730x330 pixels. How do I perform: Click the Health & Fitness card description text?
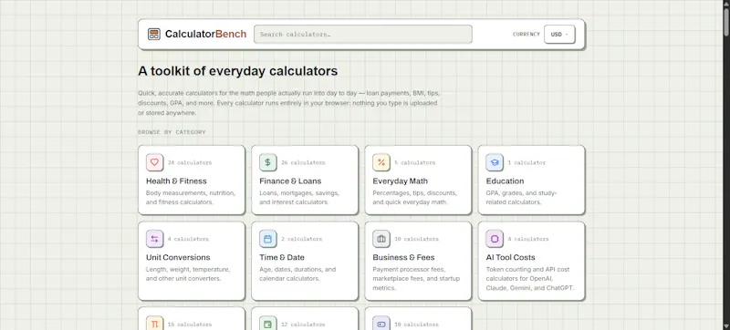point(191,198)
